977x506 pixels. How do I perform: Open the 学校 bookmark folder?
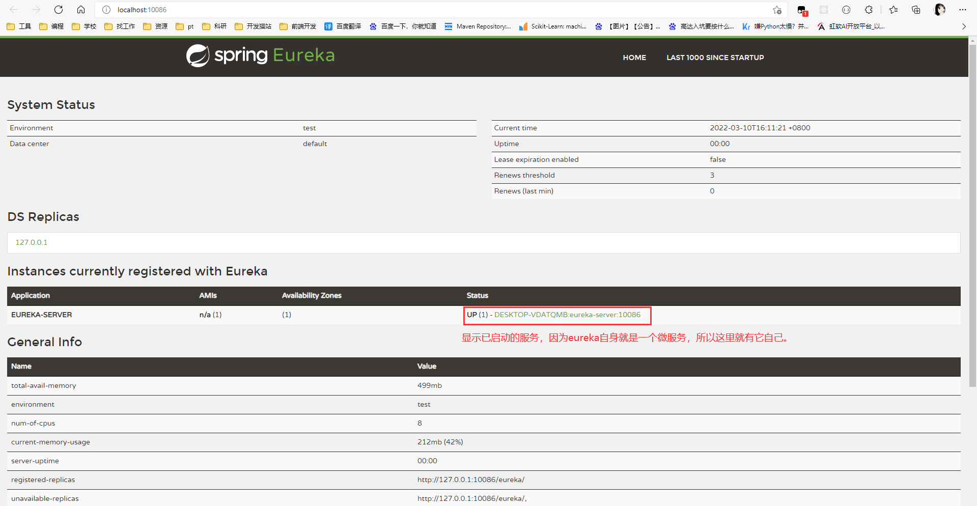[x=84, y=26]
